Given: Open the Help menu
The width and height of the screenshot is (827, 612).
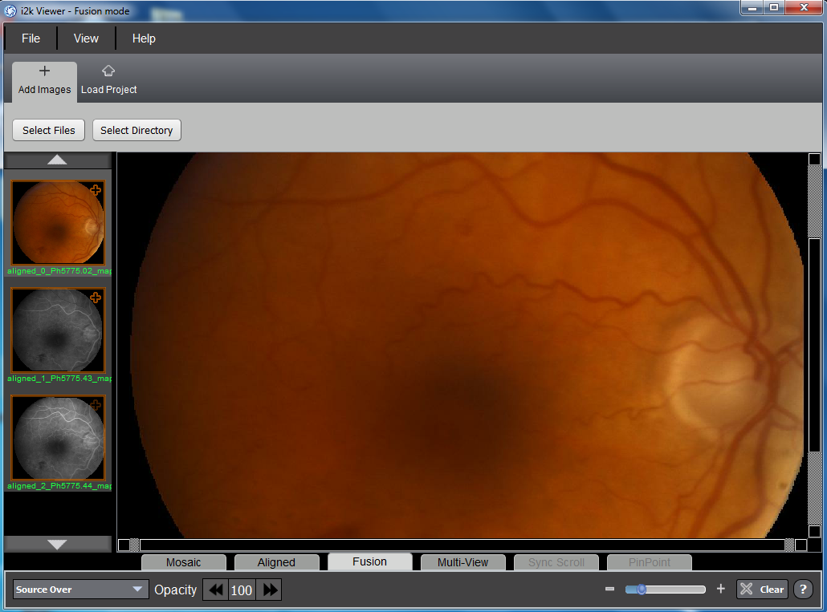Looking at the screenshot, I should [x=144, y=39].
